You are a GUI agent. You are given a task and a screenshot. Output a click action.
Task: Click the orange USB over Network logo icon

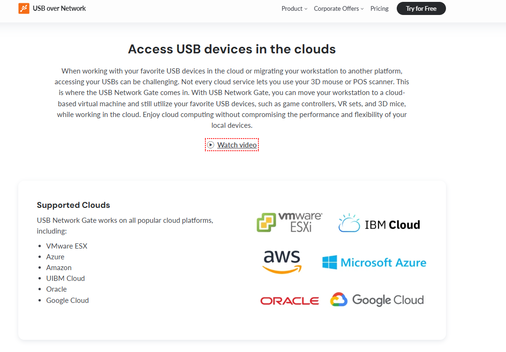point(24,8)
